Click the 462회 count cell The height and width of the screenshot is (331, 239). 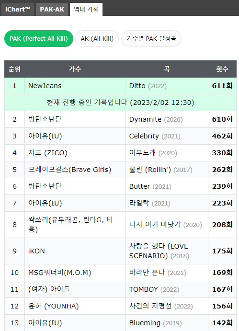[x=222, y=136]
